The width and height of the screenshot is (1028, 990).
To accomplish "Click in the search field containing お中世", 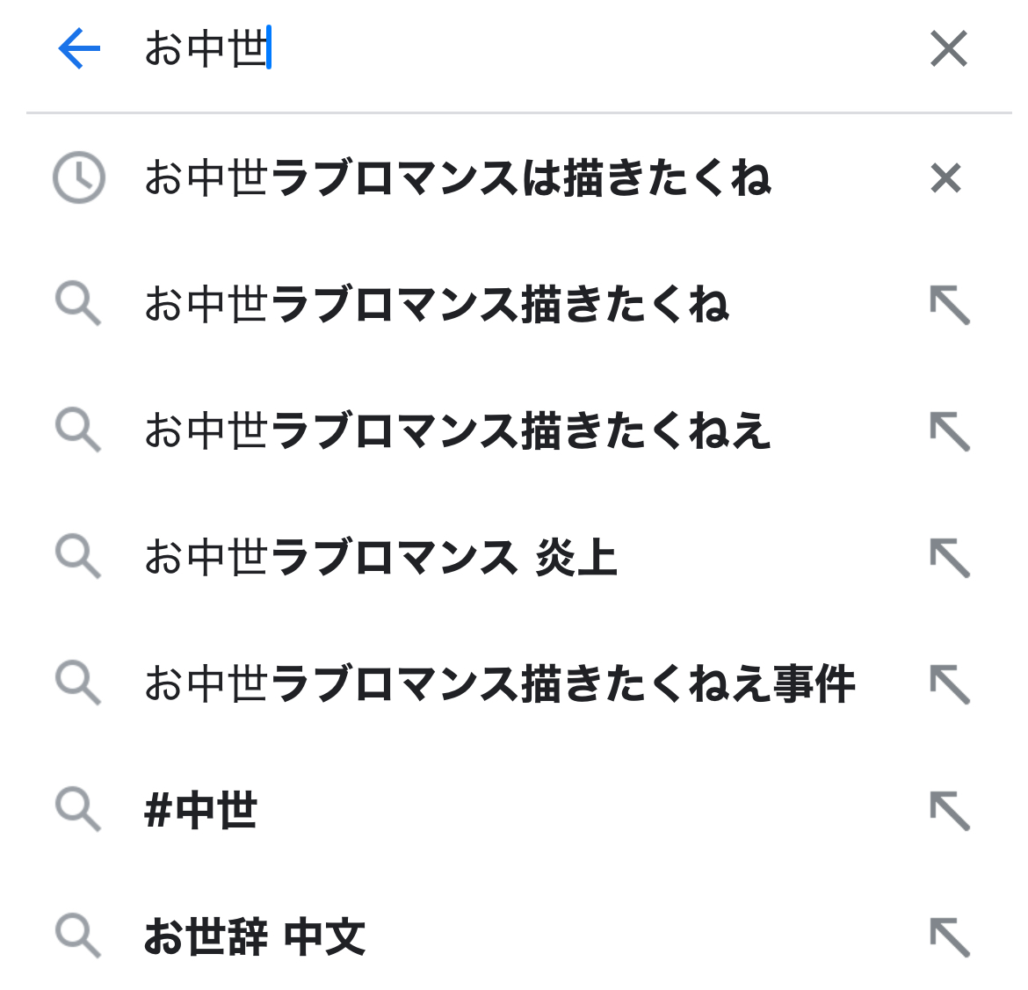I will (x=527, y=48).
